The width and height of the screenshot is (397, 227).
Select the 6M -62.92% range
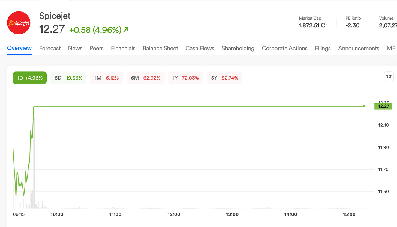[x=145, y=78]
